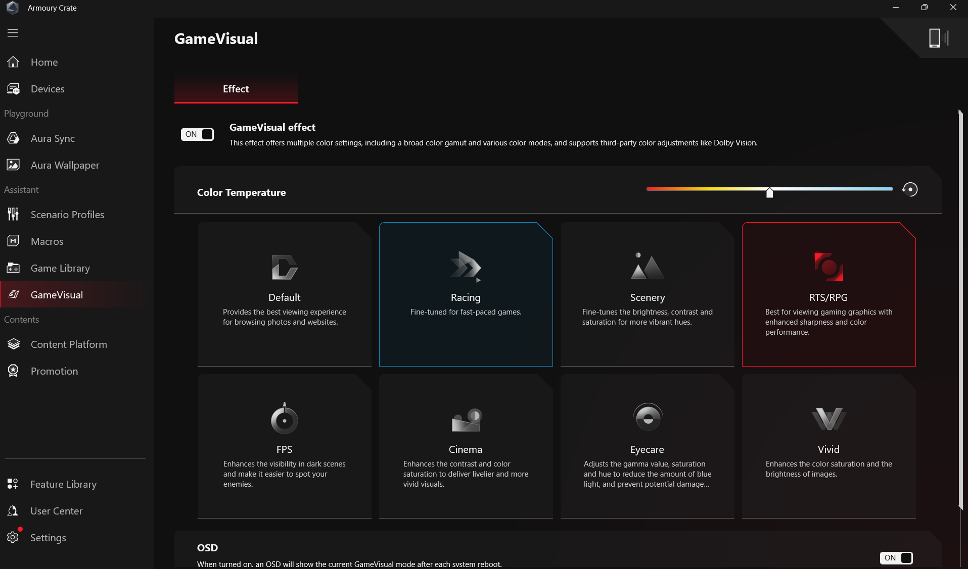The width and height of the screenshot is (968, 569).
Task: Pick the Cinema mode icon
Action: [466, 420]
